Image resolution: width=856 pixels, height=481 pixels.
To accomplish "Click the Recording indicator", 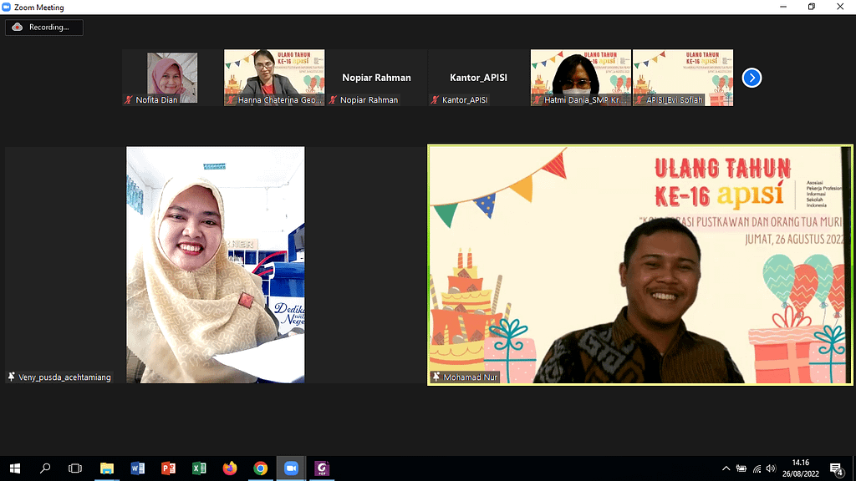I will click(43, 28).
